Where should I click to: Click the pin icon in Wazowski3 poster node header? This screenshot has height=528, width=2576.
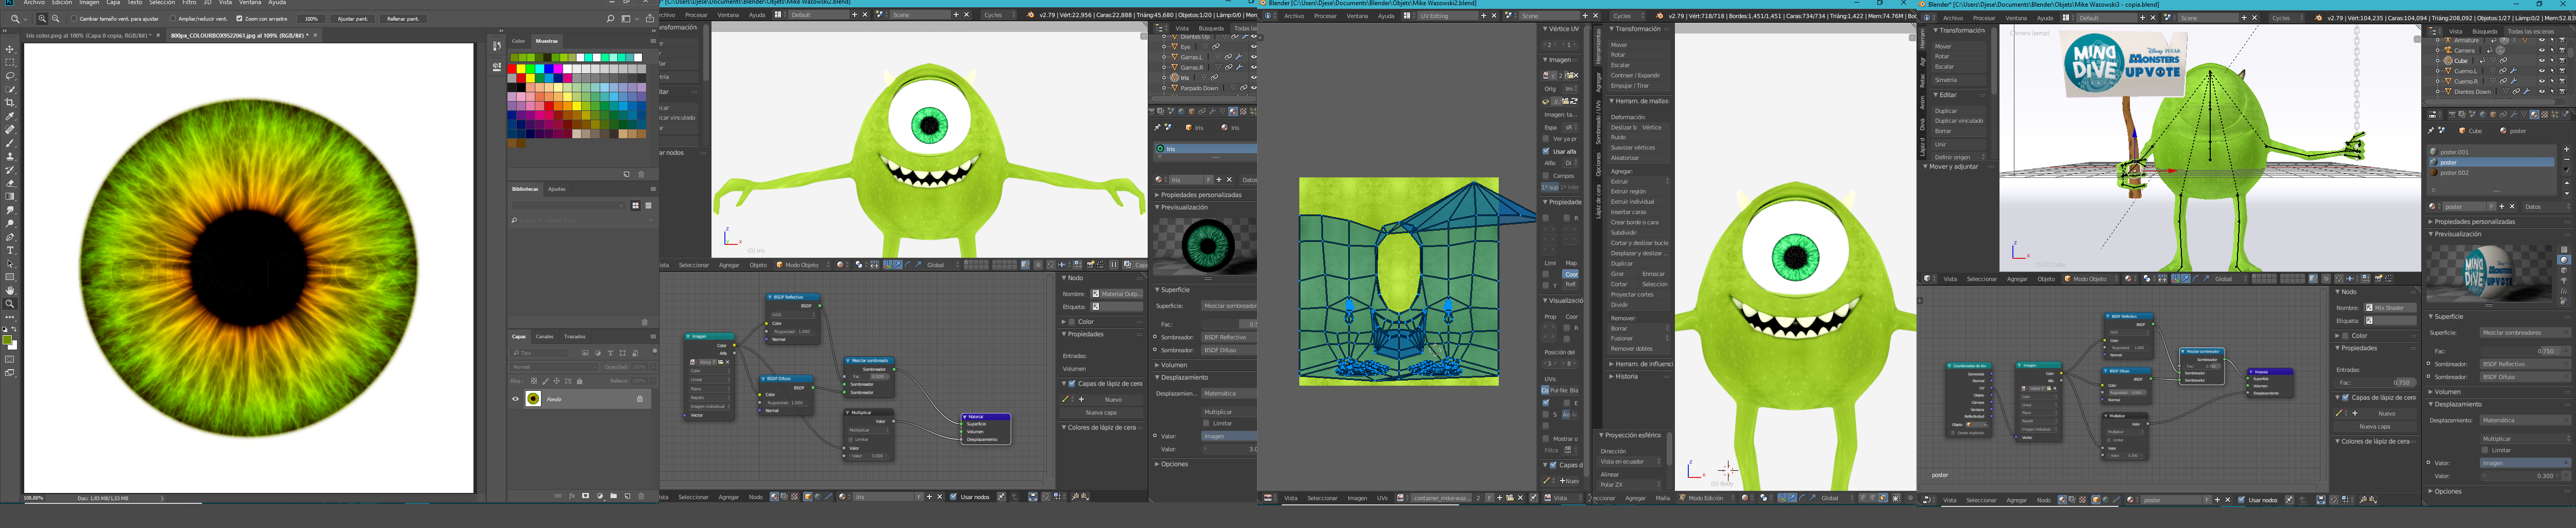[x=2289, y=499]
